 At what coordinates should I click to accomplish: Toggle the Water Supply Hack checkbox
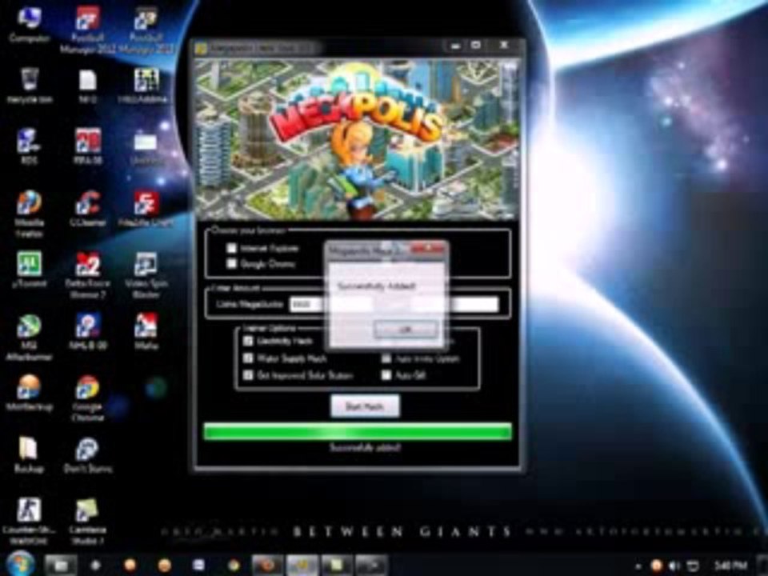tap(248, 358)
